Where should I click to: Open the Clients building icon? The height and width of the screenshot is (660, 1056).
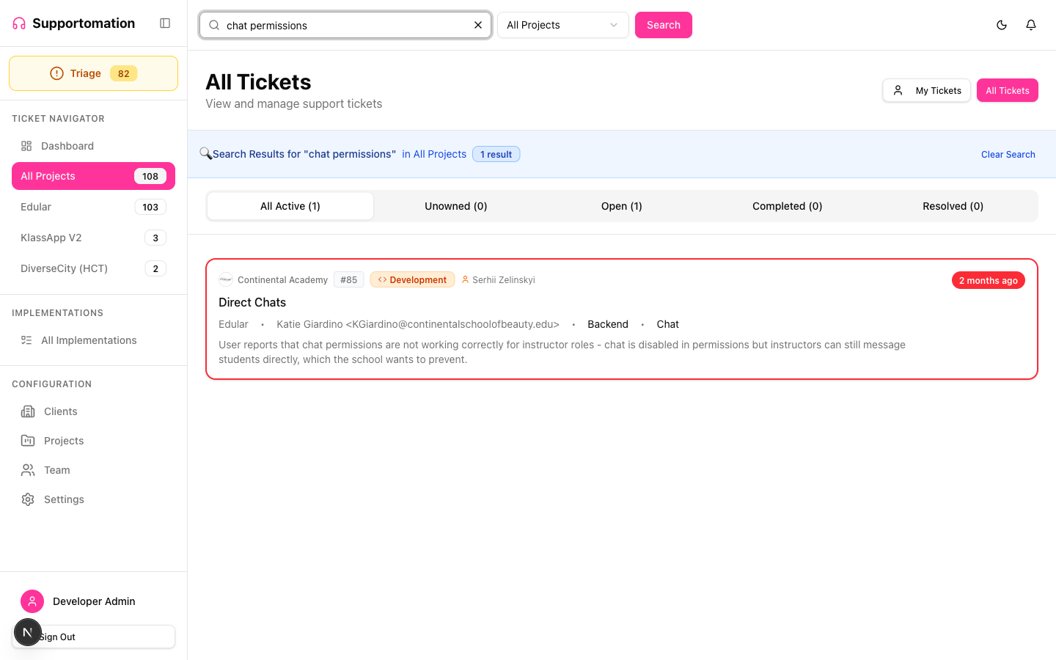(x=28, y=411)
